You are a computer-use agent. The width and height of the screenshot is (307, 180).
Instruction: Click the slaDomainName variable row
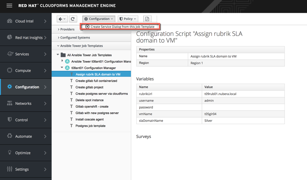[211, 121]
